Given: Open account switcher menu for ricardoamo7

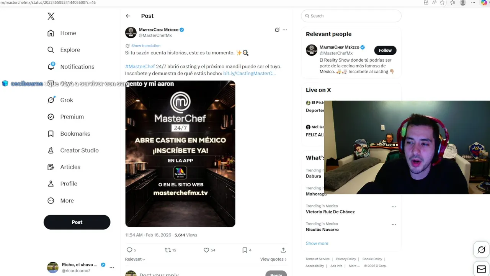Looking at the screenshot, I should coord(111,268).
